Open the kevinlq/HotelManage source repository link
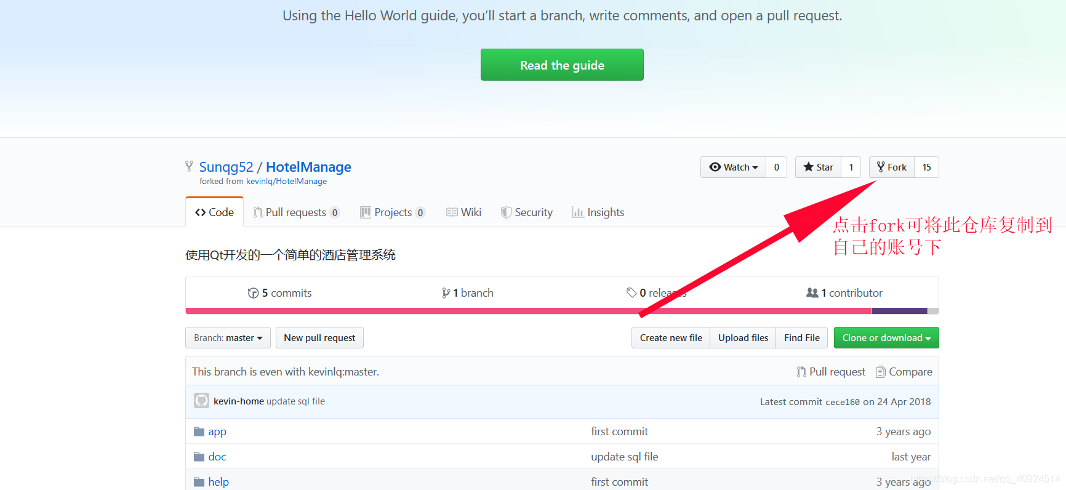Image resolution: width=1066 pixels, height=490 pixels. 286,182
